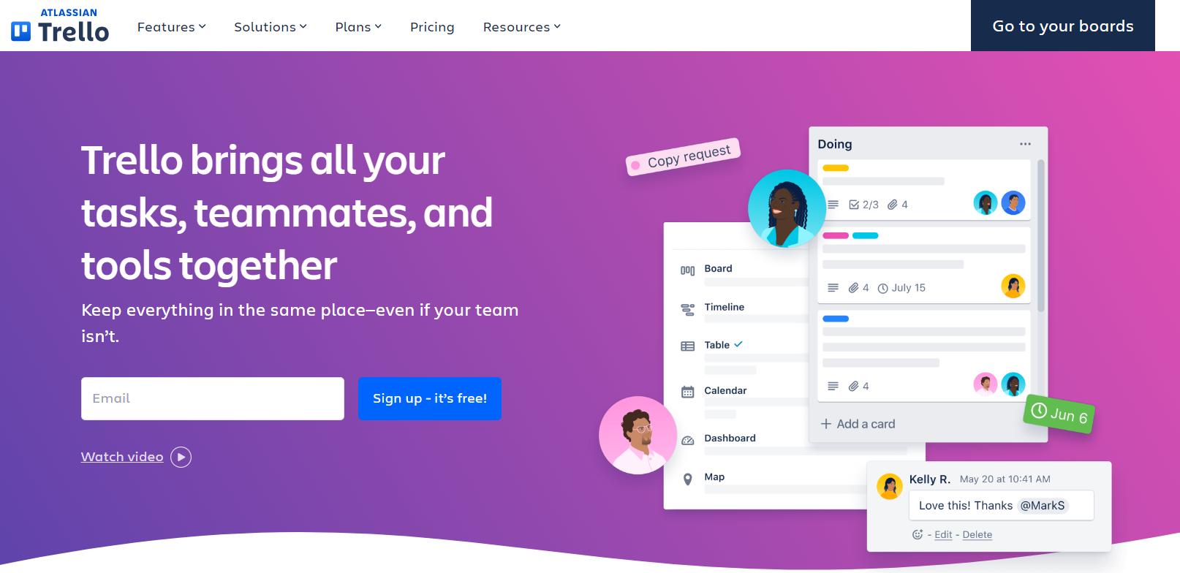Click the Board view icon
The height and width of the screenshot is (573, 1180).
[x=687, y=270]
